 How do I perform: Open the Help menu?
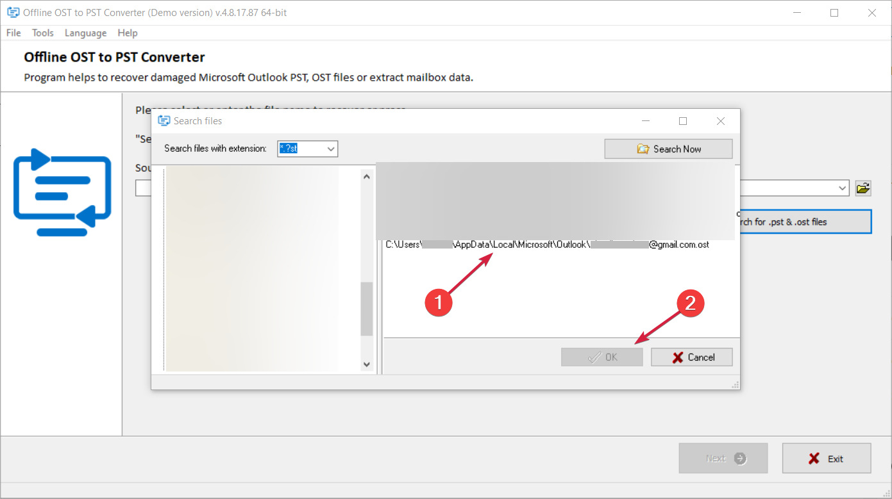click(x=128, y=33)
